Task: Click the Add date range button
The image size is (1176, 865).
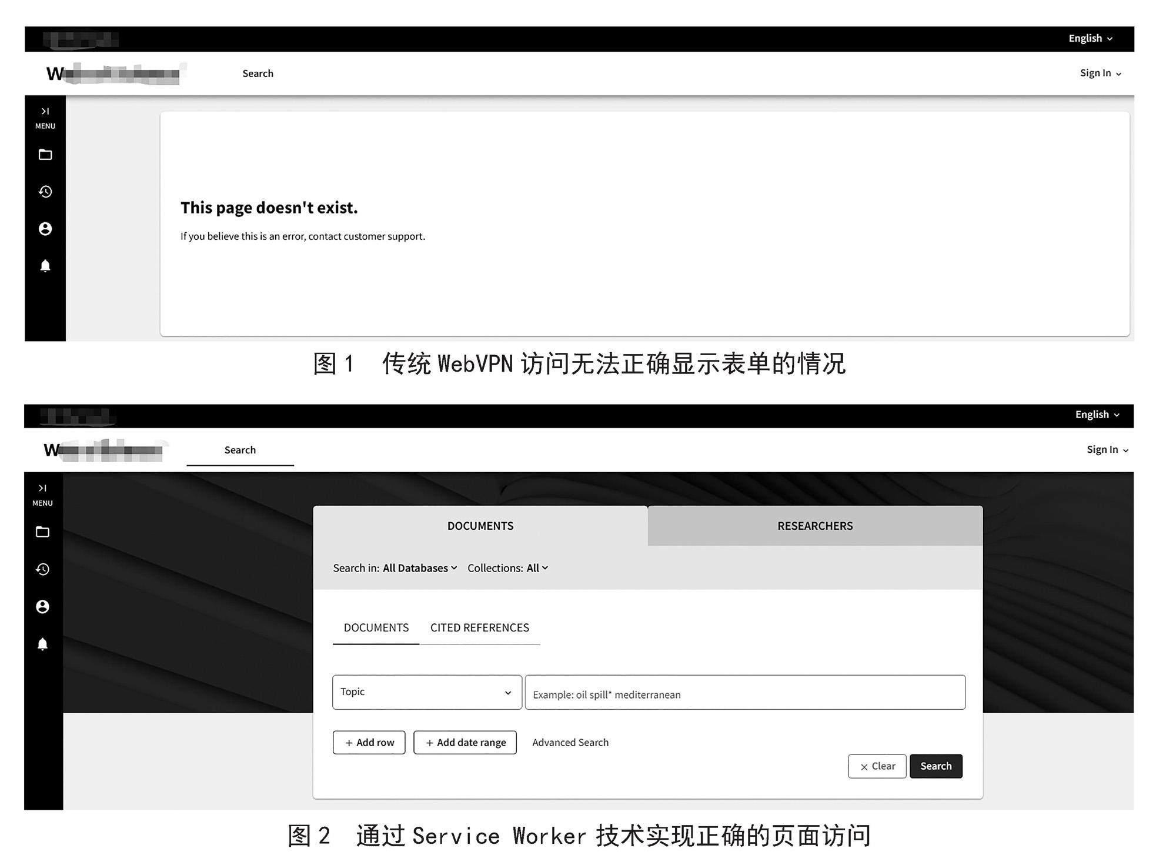Action: pos(465,743)
